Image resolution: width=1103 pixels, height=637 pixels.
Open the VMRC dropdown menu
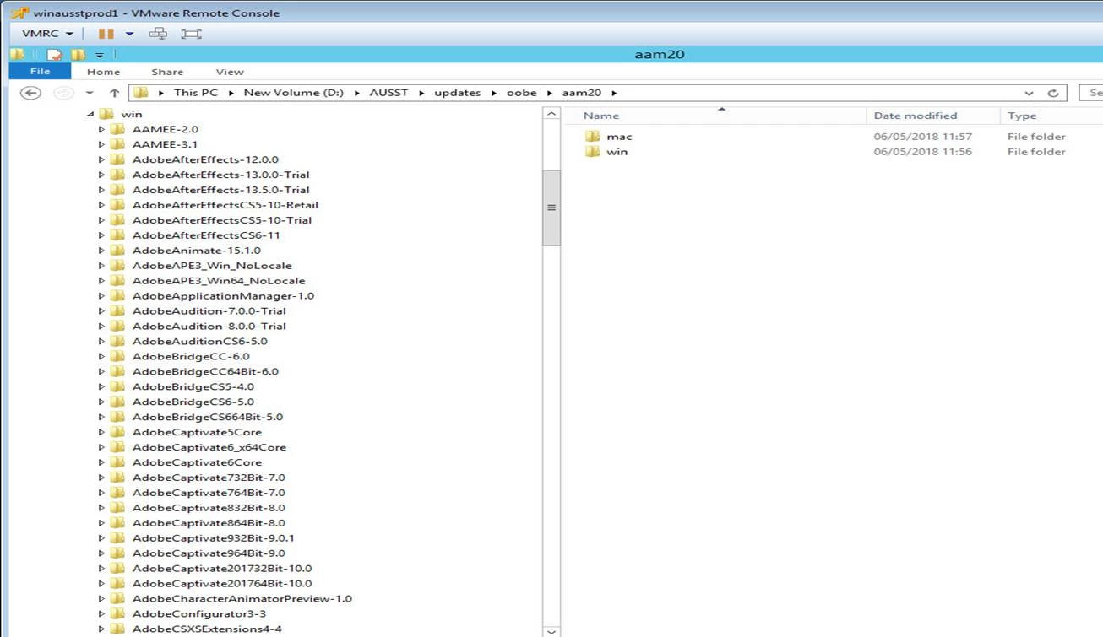[47, 34]
